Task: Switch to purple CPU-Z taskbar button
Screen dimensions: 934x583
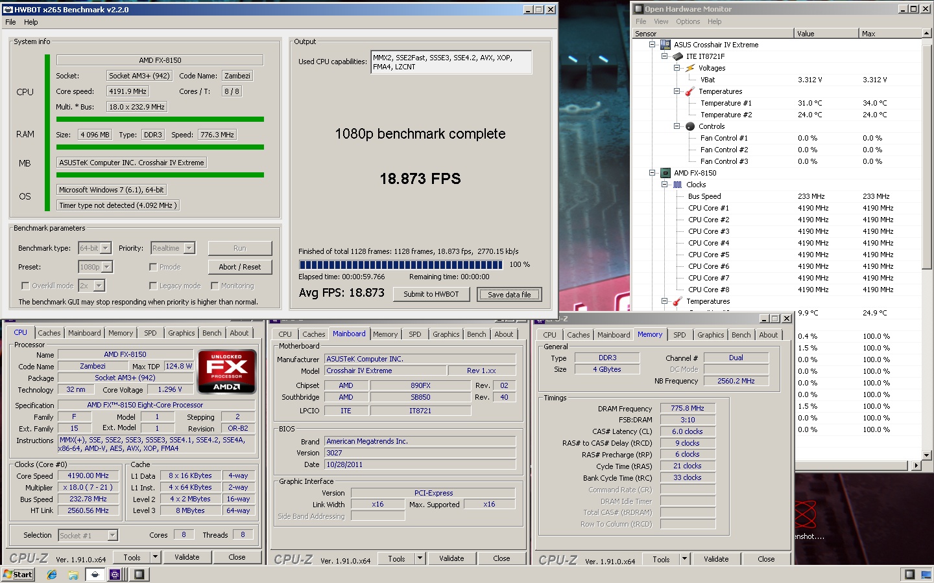Action: (x=115, y=574)
